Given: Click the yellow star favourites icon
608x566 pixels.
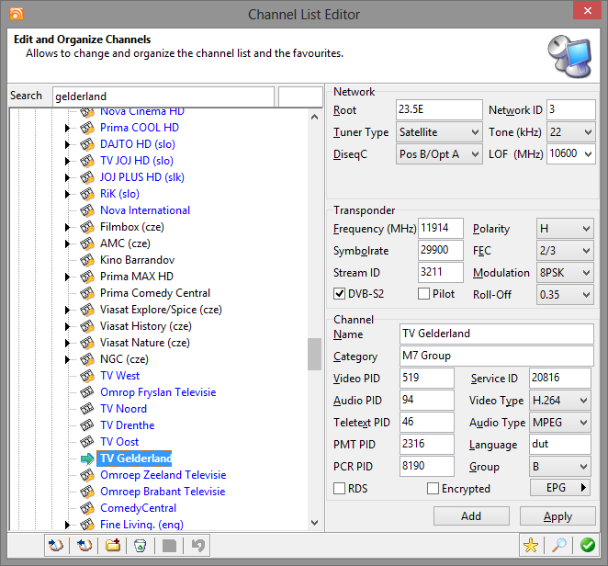Looking at the screenshot, I should tap(530, 545).
